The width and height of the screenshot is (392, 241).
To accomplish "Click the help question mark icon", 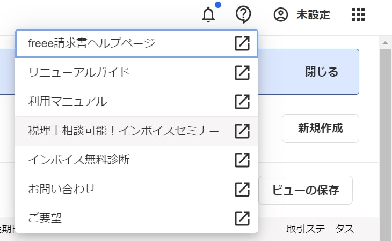I will 244,14.
